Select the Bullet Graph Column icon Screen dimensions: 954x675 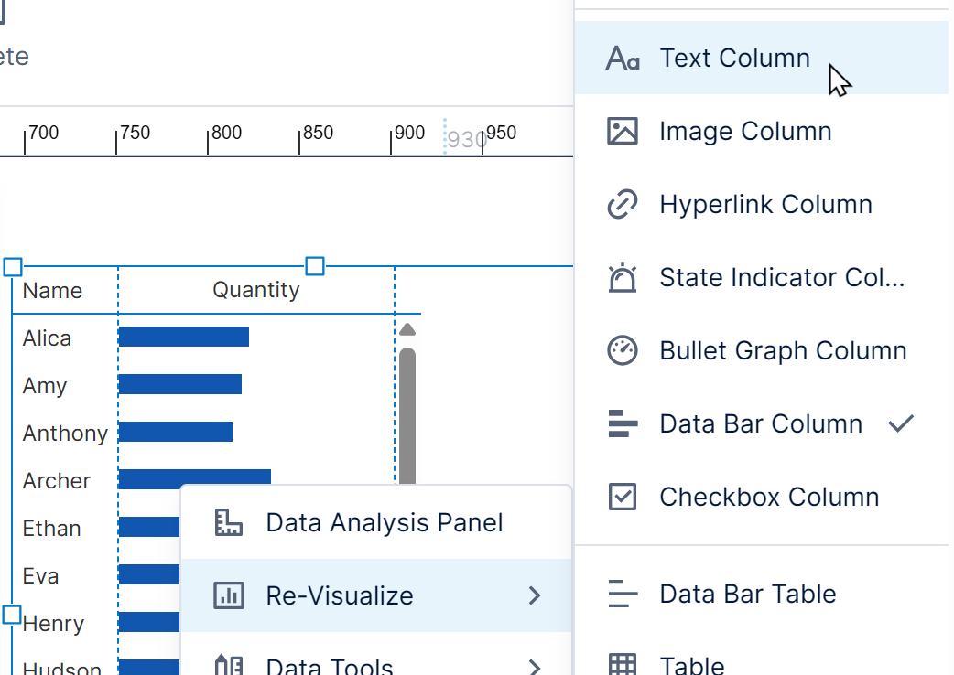click(623, 350)
